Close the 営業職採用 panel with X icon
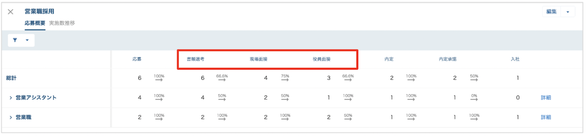This screenshot has height=136, width=586. (x=11, y=12)
